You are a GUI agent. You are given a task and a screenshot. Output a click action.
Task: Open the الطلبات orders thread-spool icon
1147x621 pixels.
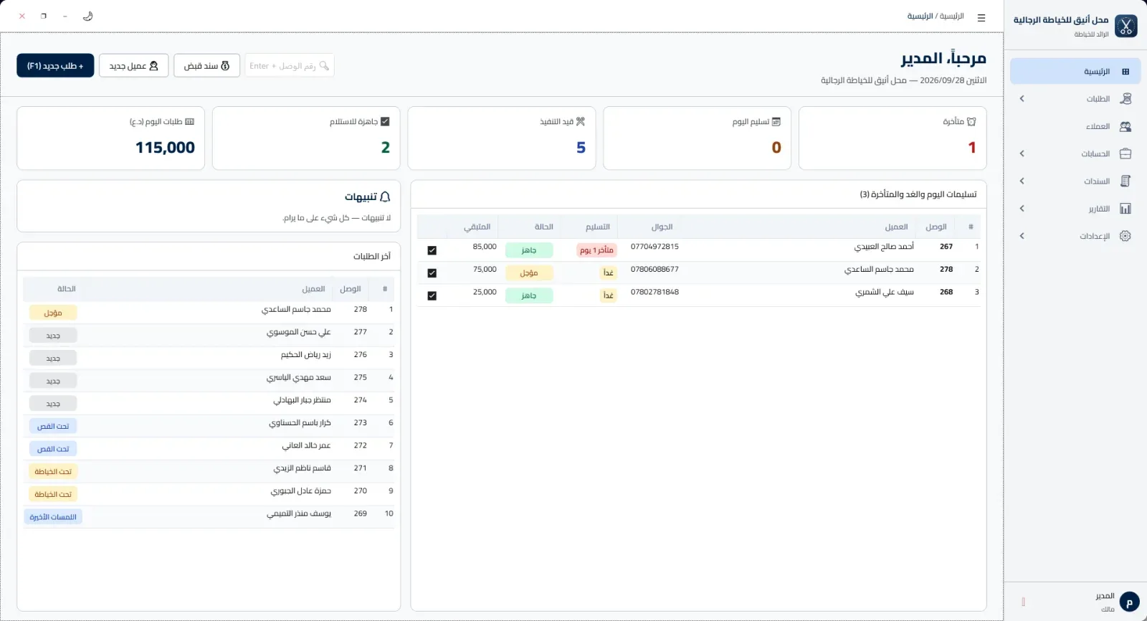pyautogui.click(x=1125, y=99)
